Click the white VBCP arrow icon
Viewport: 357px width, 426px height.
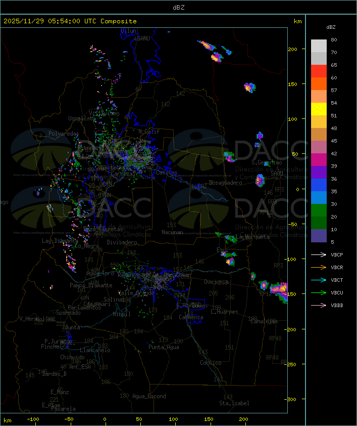pos(319,254)
